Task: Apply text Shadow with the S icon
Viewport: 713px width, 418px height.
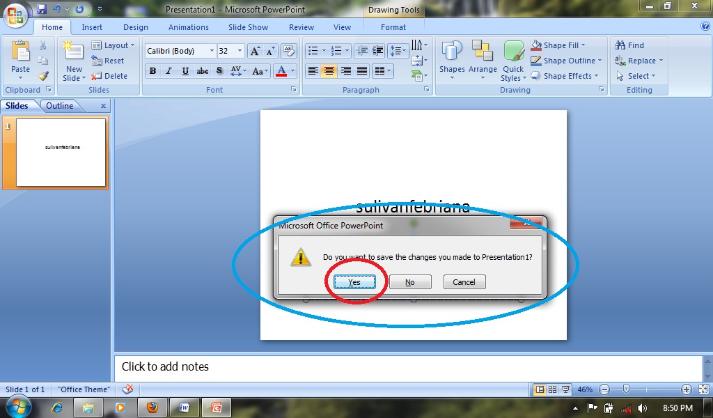Action: coord(218,70)
